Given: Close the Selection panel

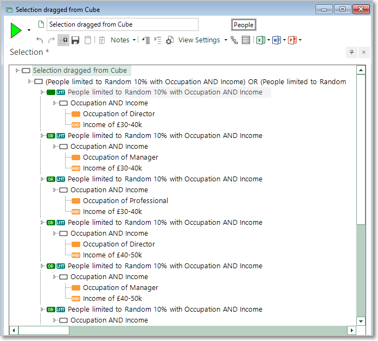Looking at the screenshot, I should pyautogui.click(x=364, y=52).
